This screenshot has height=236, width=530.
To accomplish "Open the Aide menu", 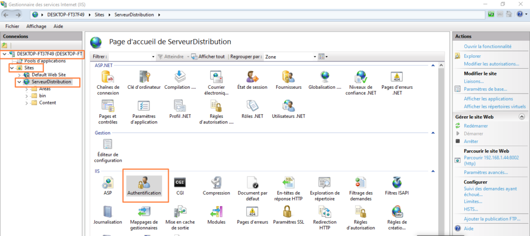I will [x=58, y=26].
